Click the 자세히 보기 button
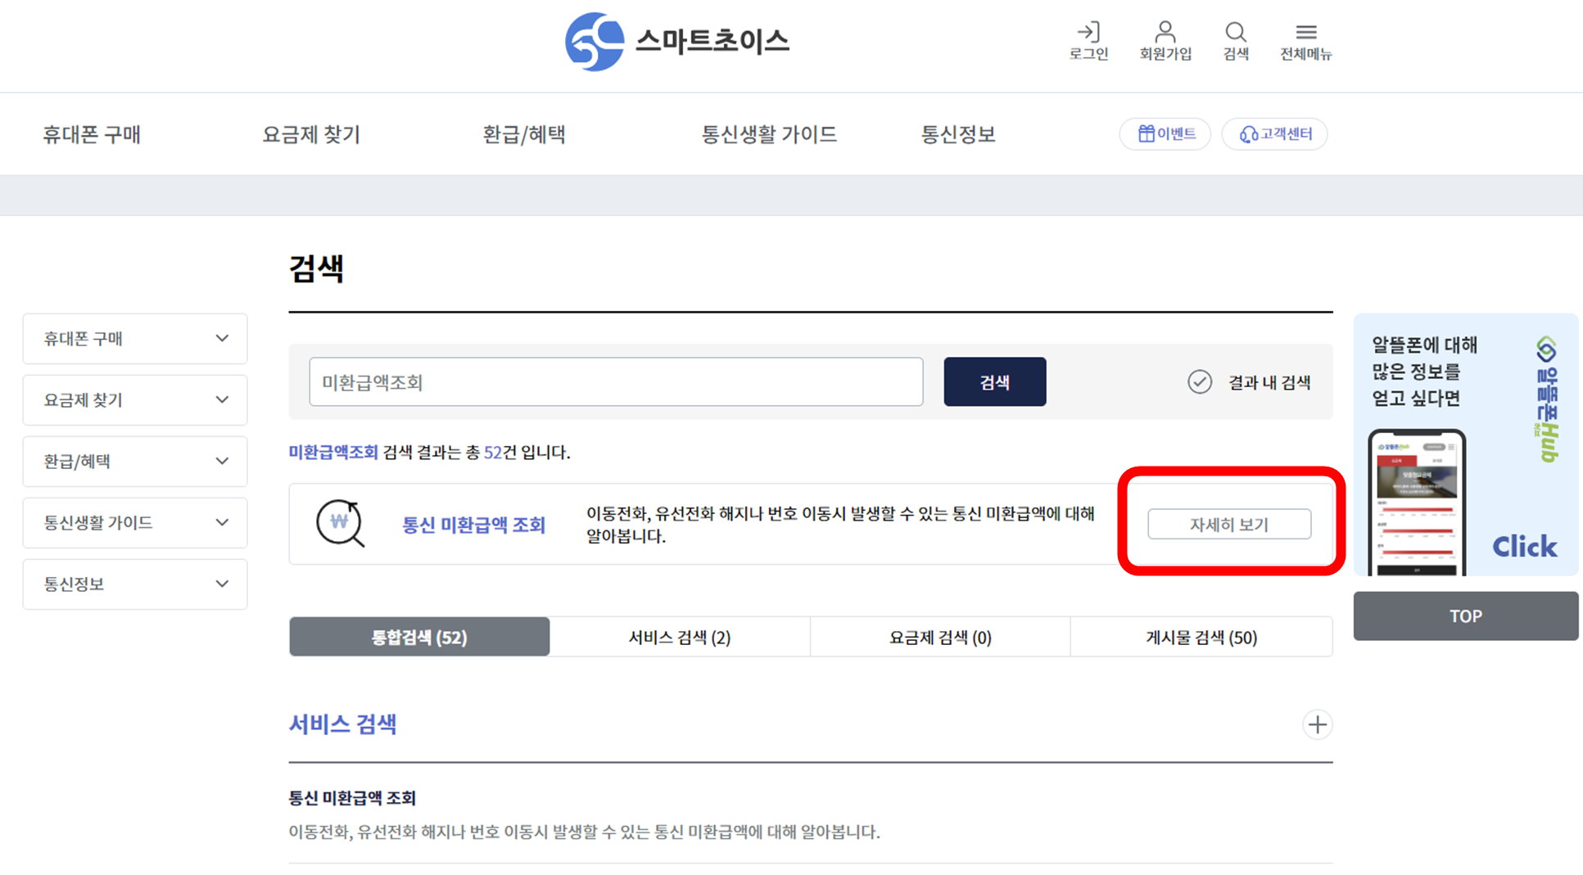This screenshot has height=875, width=1583. (1228, 524)
